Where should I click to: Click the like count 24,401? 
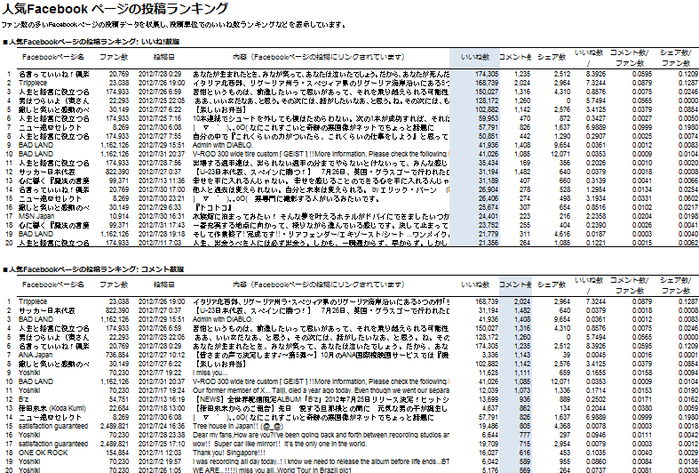coord(488,216)
